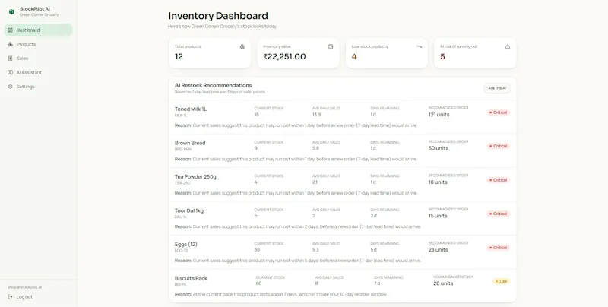Click the Critical badge for Tea Powder 250g
The width and height of the screenshot is (608, 307).
[499, 180]
